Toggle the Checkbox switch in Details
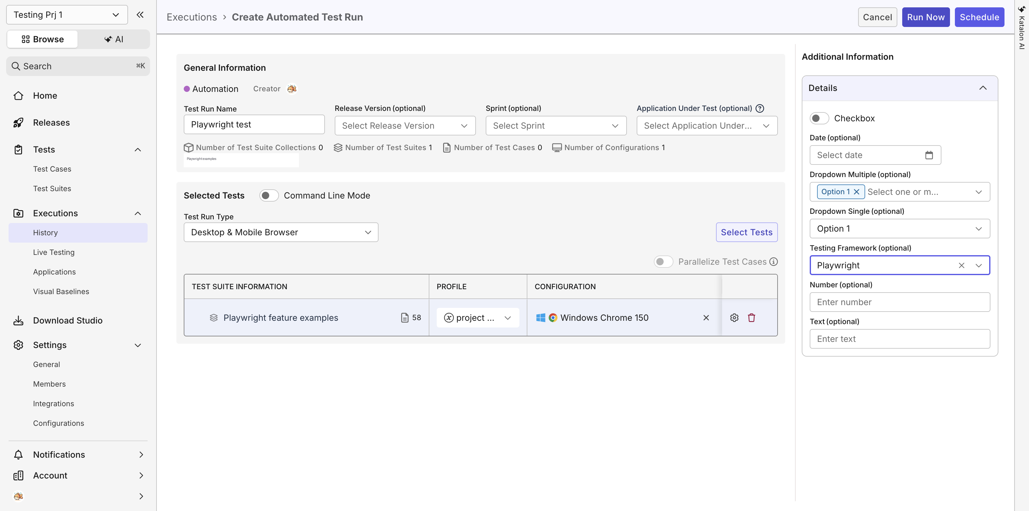This screenshot has width=1029, height=511. (819, 118)
